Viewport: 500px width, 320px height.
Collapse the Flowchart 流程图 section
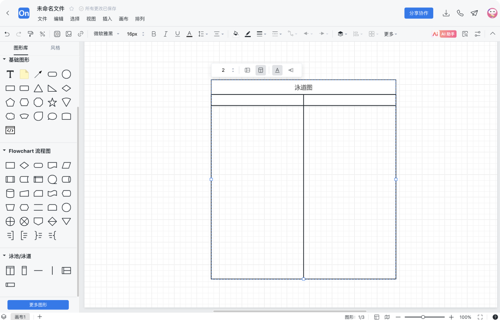(x=4, y=151)
